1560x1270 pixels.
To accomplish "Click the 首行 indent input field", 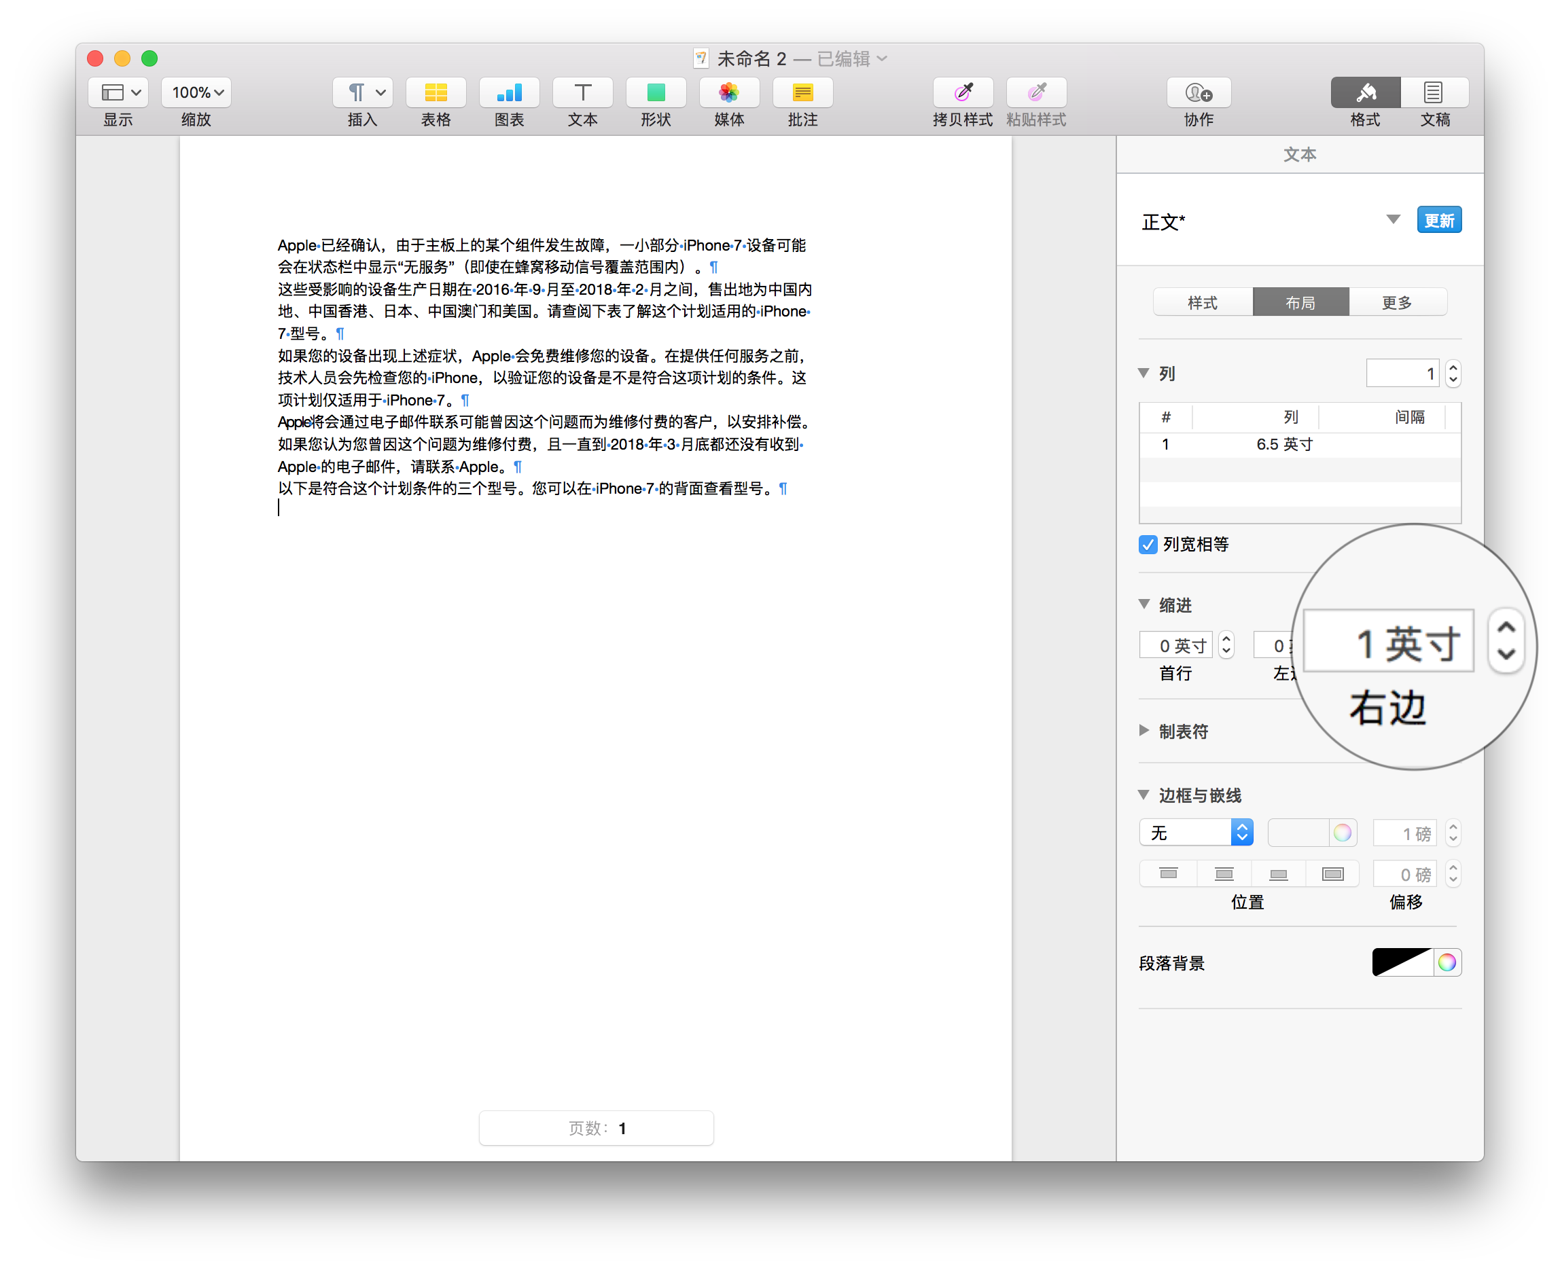I will pyautogui.click(x=1176, y=645).
